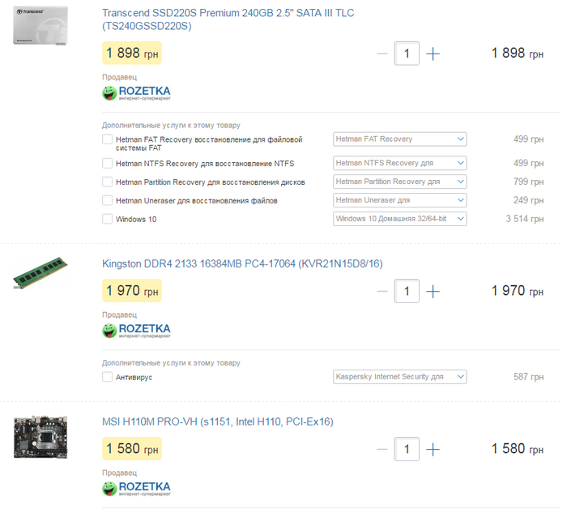Image resolution: width=567 pixels, height=509 pixels.
Task: Check Hetman Uneraser для восстановления файлов option
Action: tap(107, 200)
